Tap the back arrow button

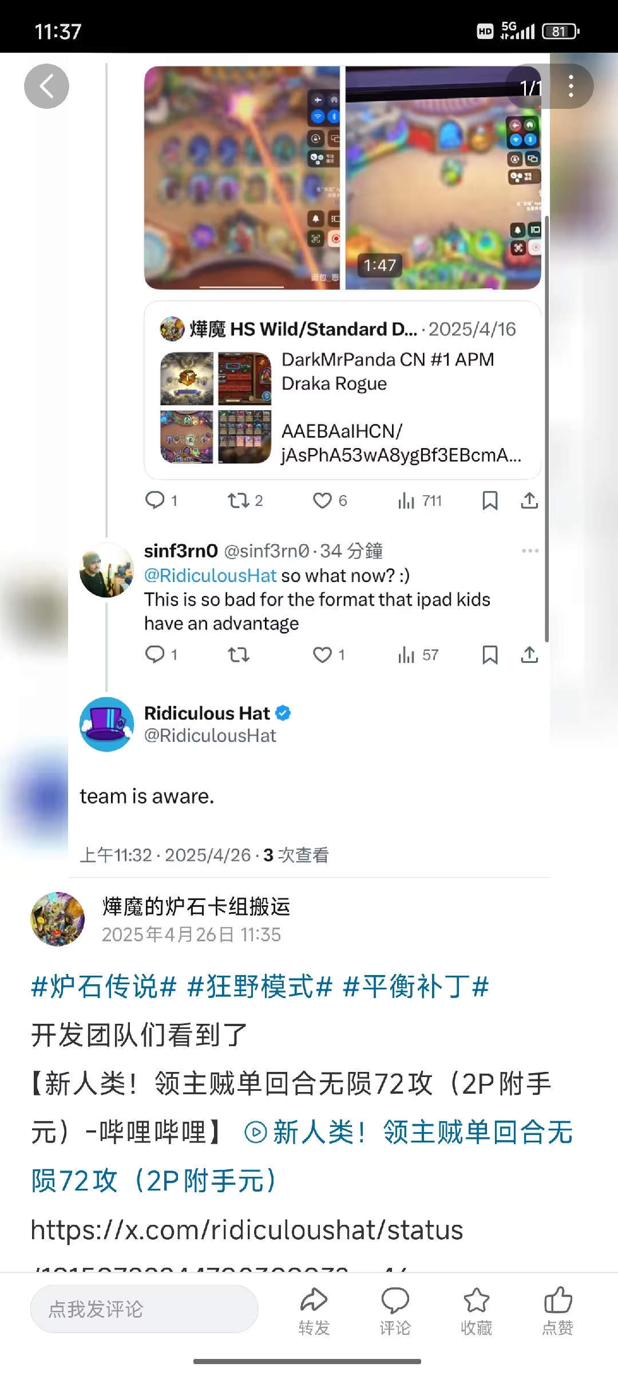pyautogui.click(x=46, y=87)
